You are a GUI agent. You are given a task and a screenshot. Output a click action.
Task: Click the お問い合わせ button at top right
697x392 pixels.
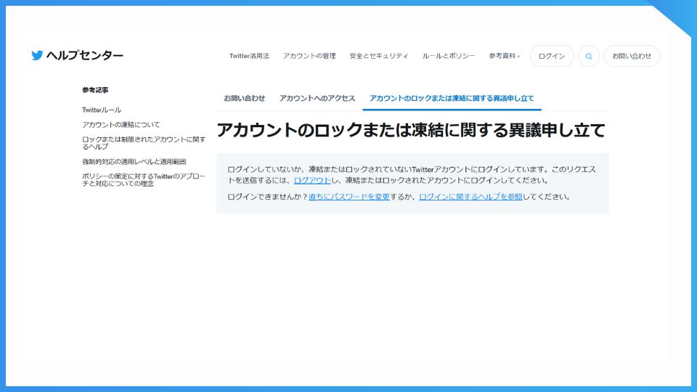(631, 56)
